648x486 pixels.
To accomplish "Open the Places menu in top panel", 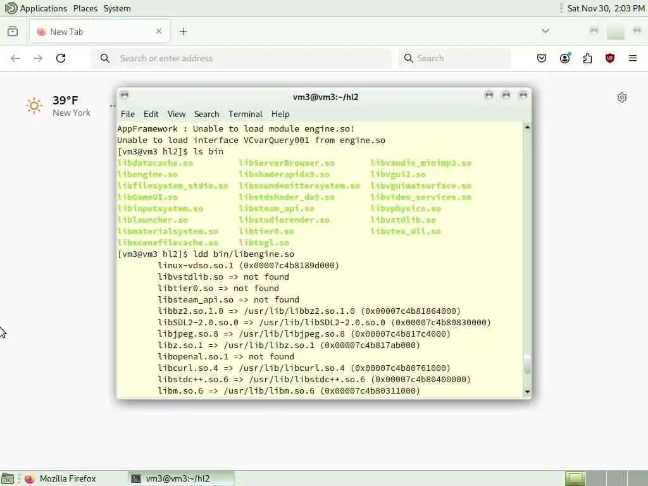I will click(x=85, y=8).
